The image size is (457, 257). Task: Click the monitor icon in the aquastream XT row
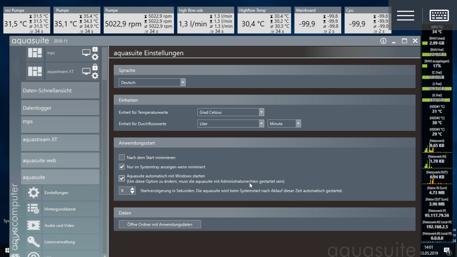(x=86, y=71)
